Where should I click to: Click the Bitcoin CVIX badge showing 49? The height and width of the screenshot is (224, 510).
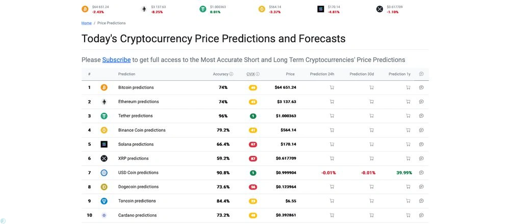253,88
